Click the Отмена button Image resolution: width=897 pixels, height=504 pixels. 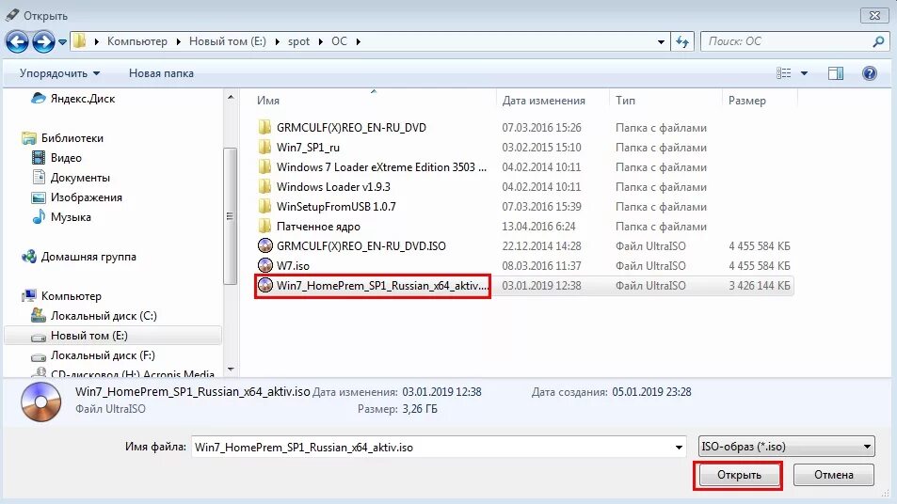(x=834, y=475)
